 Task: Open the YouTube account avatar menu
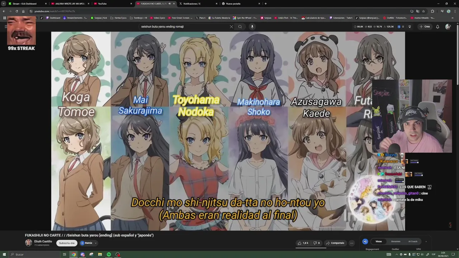pos(448,27)
